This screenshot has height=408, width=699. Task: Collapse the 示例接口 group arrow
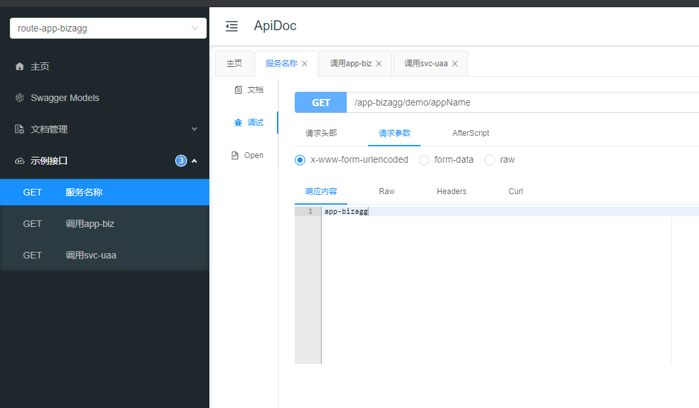coord(194,161)
